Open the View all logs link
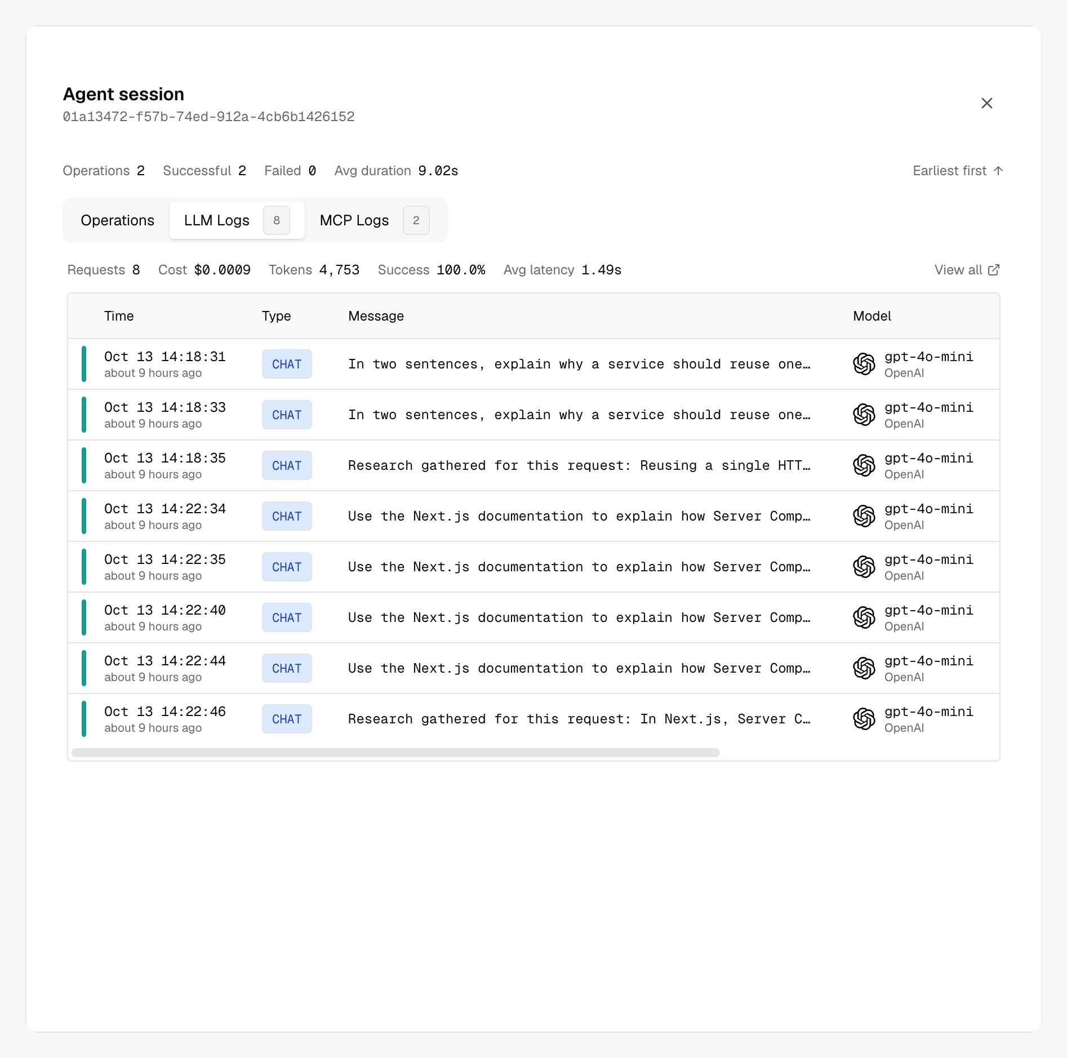This screenshot has height=1058, width=1067. tap(967, 270)
